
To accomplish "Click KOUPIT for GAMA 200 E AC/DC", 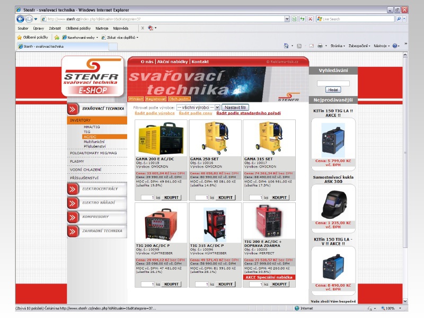I will tap(171, 198).
